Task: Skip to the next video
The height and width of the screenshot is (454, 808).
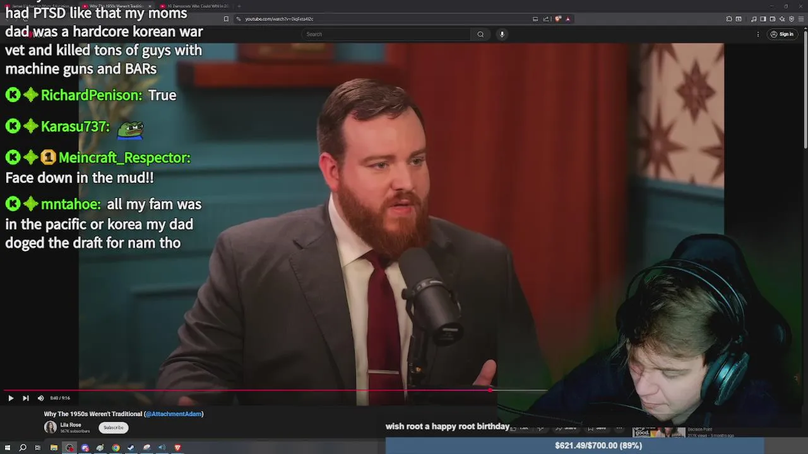Action: pyautogui.click(x=25, y=398)
